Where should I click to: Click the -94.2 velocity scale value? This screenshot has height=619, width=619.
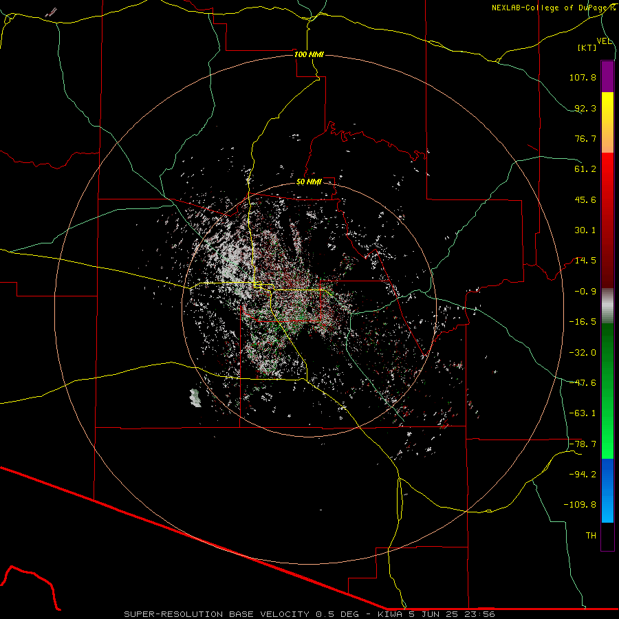(583, 475)
